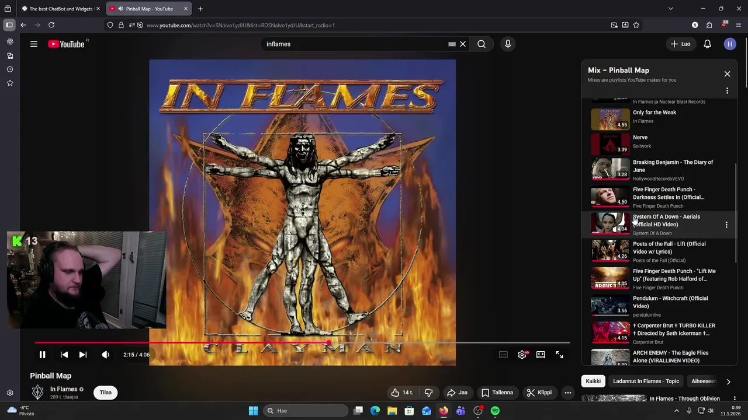The height and width of the screenshot is (420, 748).
Task: Show more filter chips with arrow
Action: (728, 381)
